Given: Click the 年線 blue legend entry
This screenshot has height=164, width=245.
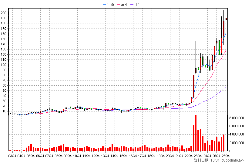Looking at the screenshot, I should point(109,4).
